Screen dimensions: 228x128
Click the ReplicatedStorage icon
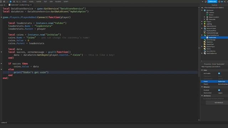point(205,33)
